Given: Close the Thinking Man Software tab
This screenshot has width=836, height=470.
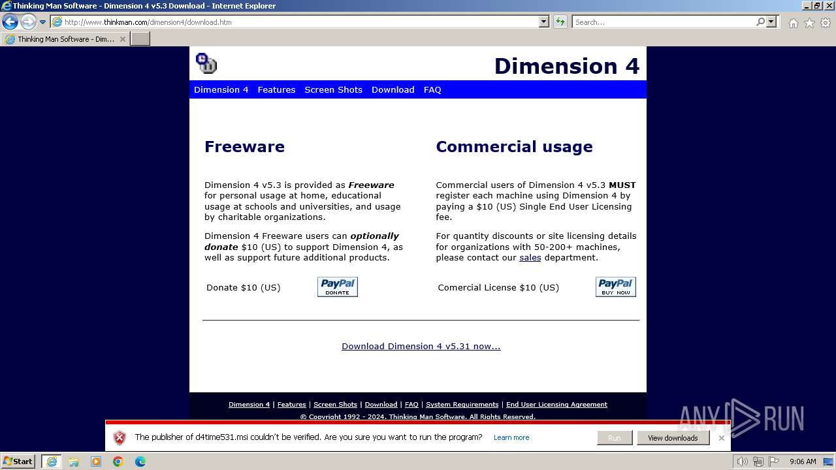Looking at the screenshot, I should 122,39.
